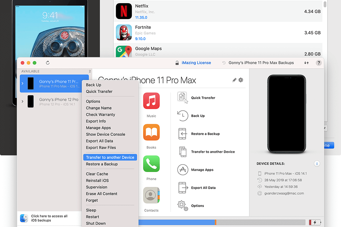Open Fortnite version 9.10.0 link
341x227 pixels.
click(x=140, y=39)
